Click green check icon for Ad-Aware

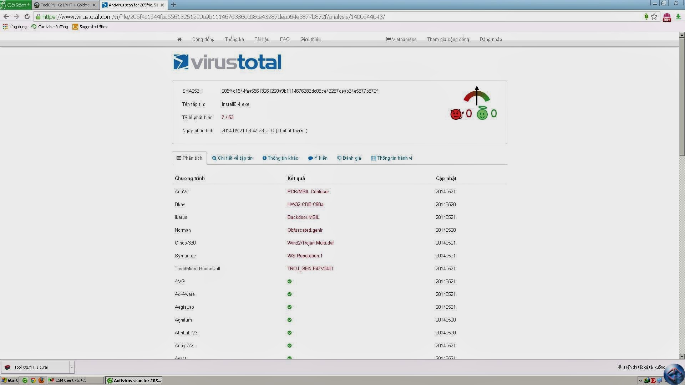tap(289, 294)
